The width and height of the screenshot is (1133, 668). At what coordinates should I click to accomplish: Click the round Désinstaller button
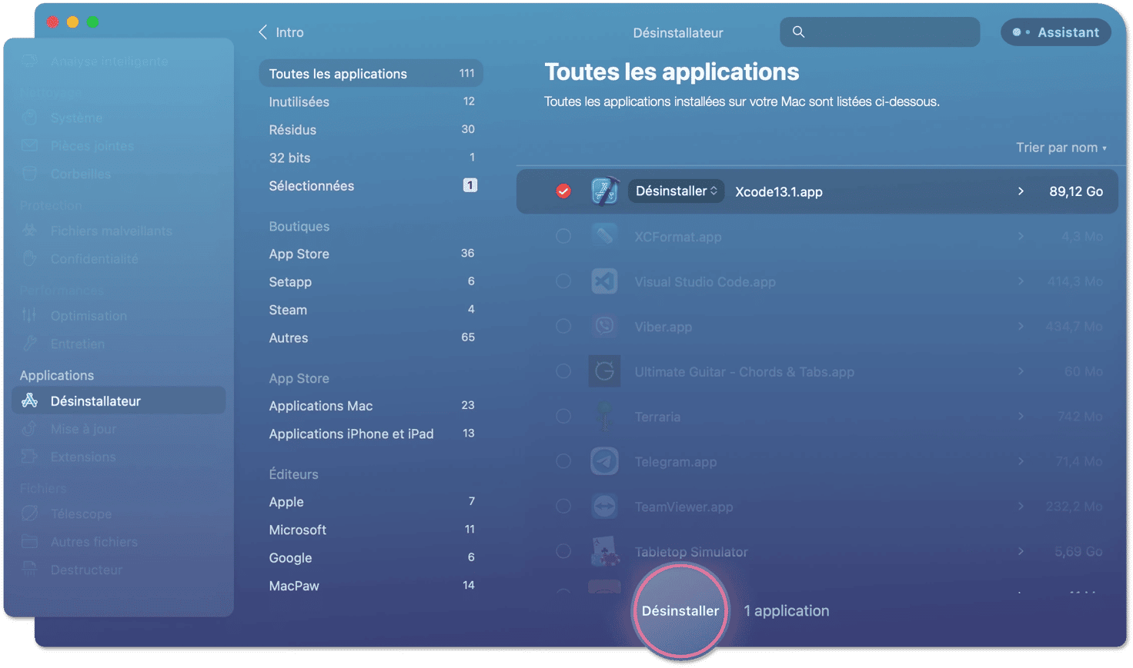[680, 611]
